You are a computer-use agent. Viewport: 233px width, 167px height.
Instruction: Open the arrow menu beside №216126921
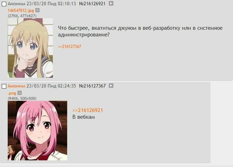click(x=111, y=4)
